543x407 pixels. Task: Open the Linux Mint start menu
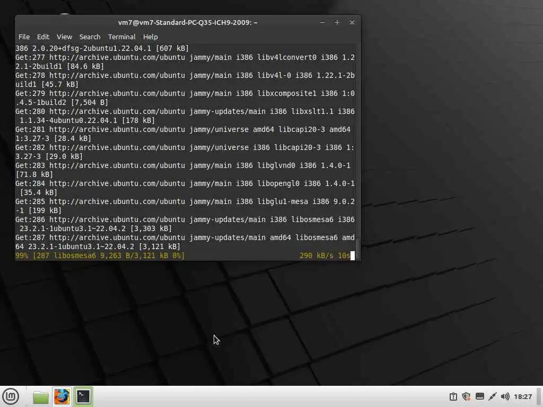click(x=11, y=396)
